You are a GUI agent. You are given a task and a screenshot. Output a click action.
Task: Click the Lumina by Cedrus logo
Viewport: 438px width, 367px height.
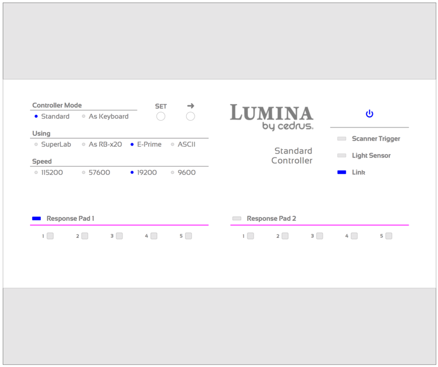pyautogui.click(x=271, y=118)
